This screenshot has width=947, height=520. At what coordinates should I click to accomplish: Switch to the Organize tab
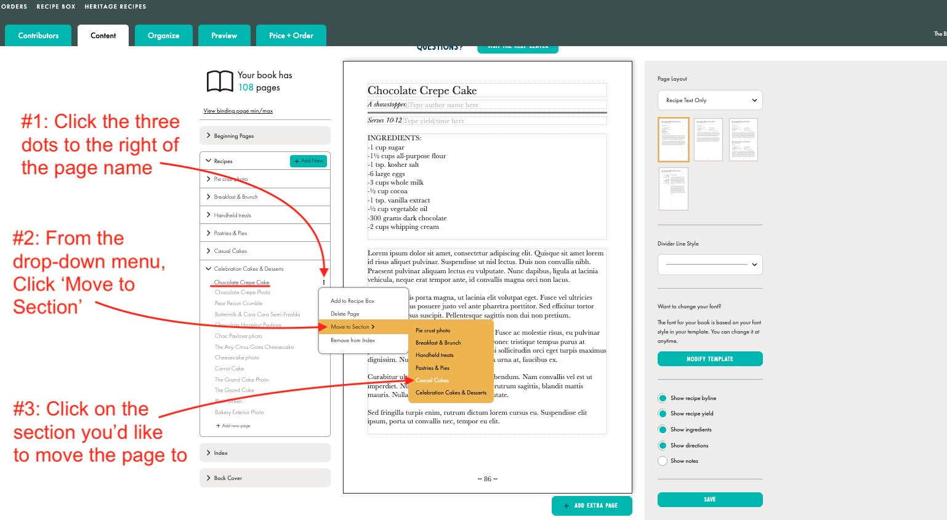[163, 36]
